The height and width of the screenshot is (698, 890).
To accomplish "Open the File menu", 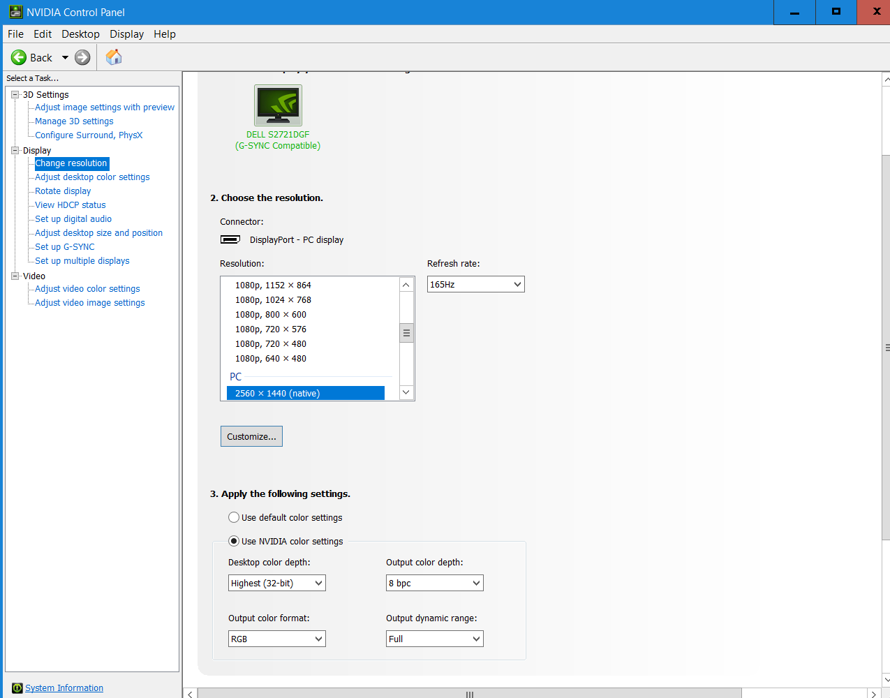I will pos(15,34).
